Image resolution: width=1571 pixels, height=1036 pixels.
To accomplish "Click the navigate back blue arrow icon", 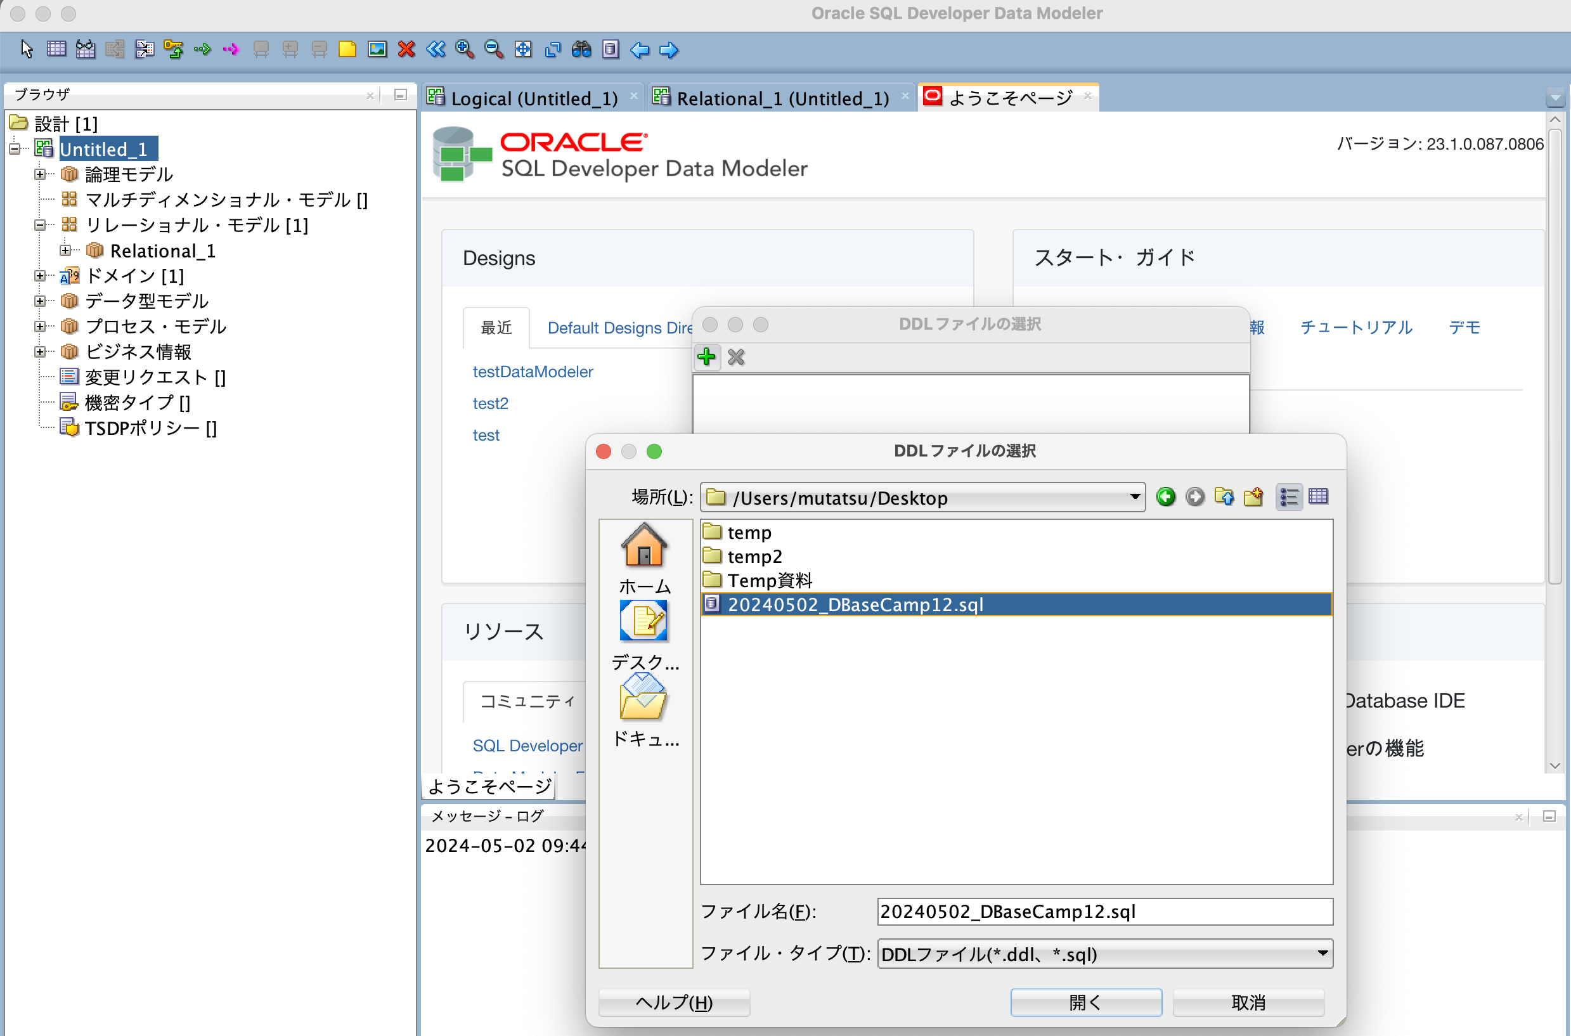I will [640, 49].
